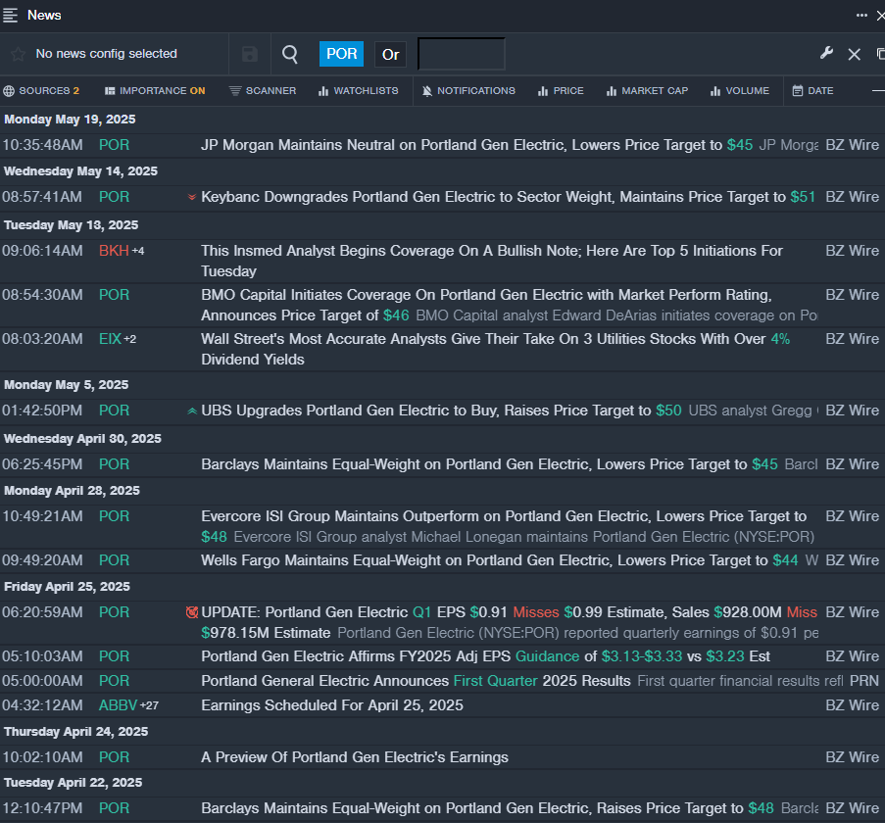Screen dimensions: 885x823
Task: Expand the +2 additional tickers next to EIX
Action: (x=129, y=339)
